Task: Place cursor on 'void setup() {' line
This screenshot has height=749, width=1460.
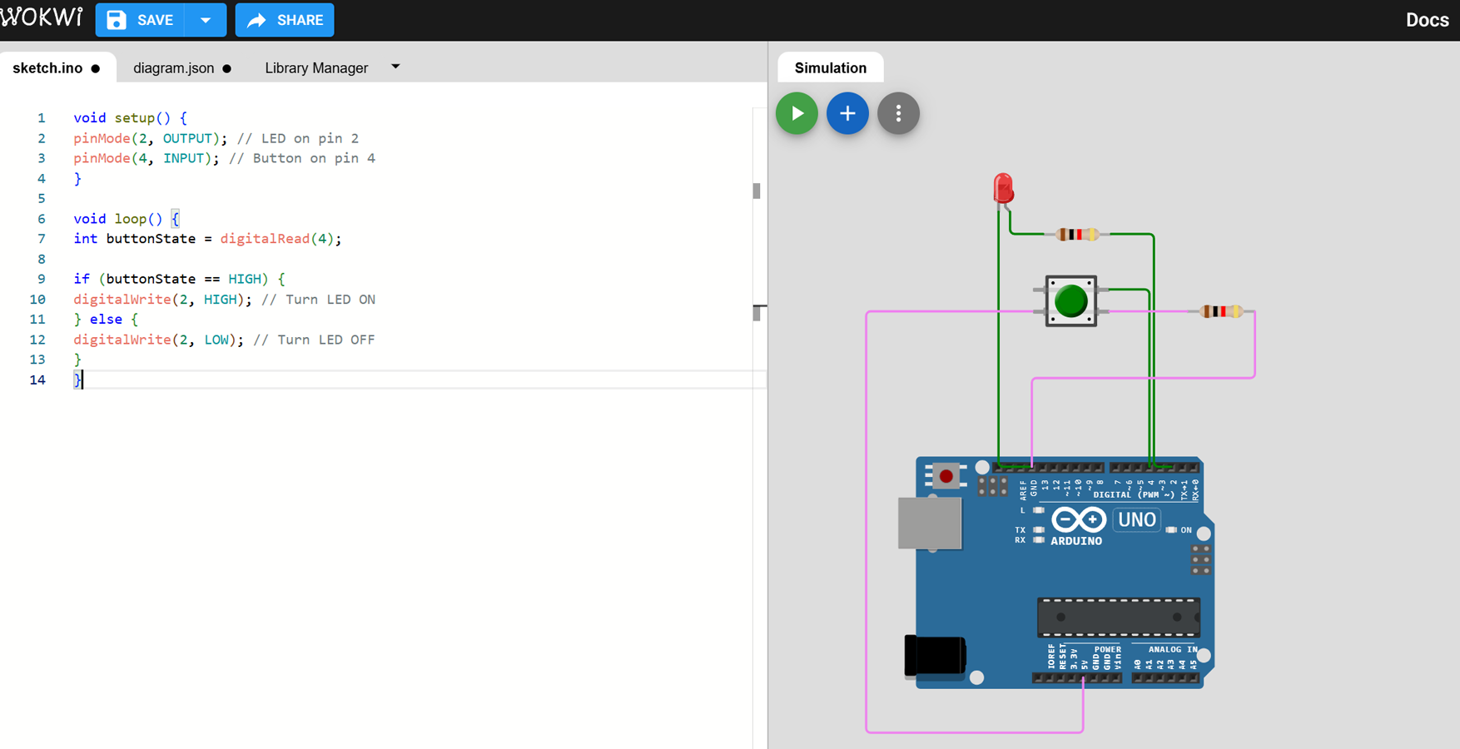Action: click(130, 118)
